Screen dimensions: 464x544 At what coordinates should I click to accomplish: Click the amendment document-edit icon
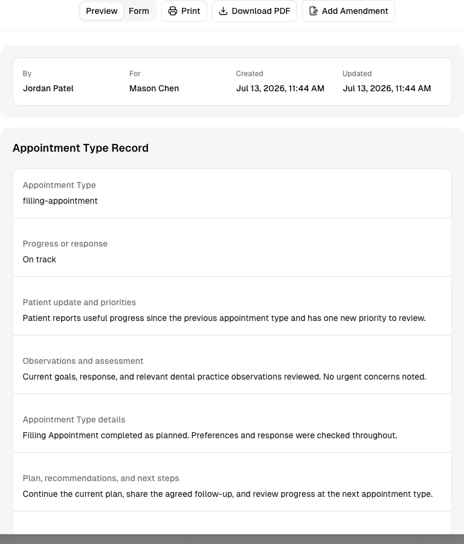[x=314, y=11]
